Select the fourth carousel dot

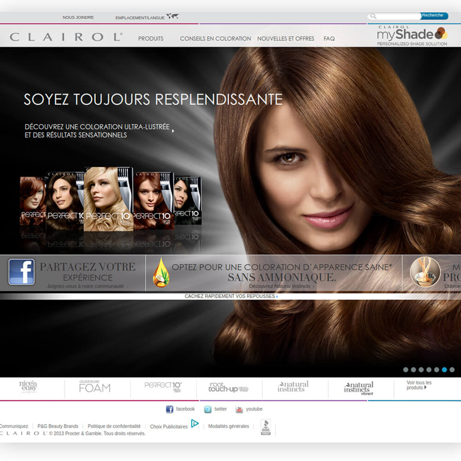pyautogui.click(x=429, y=370)
